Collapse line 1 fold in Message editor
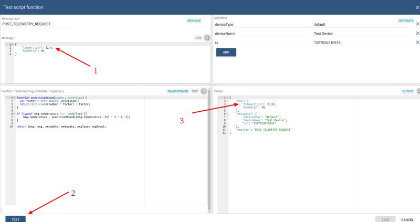The height and width of the screenshot is (222, 420). click(x=13, y=45)
